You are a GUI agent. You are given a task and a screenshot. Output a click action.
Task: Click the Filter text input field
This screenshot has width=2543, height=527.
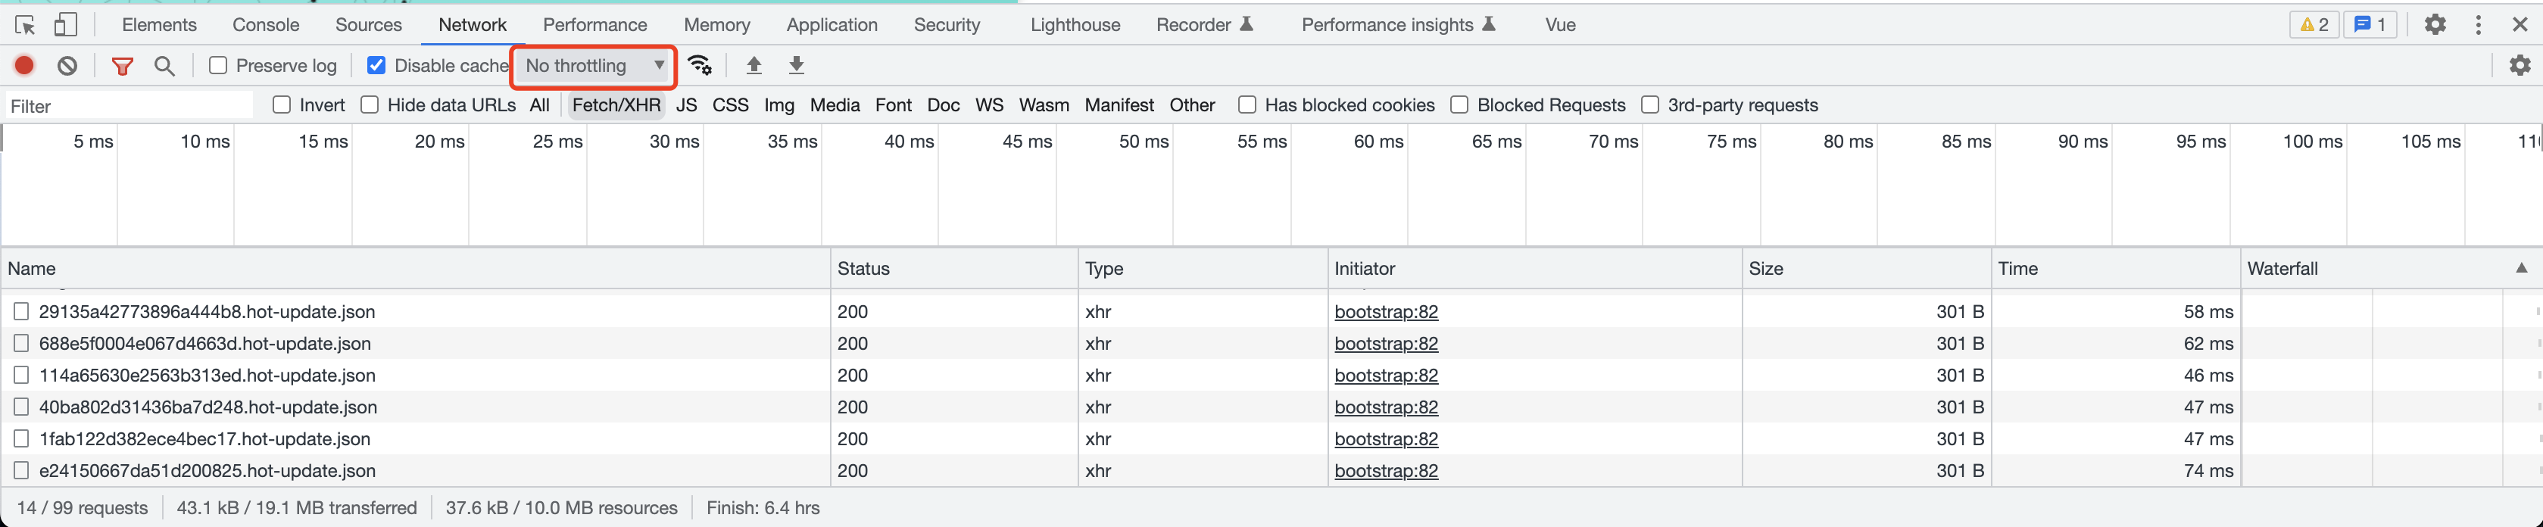pyautogui.click(x=128, y=107)
